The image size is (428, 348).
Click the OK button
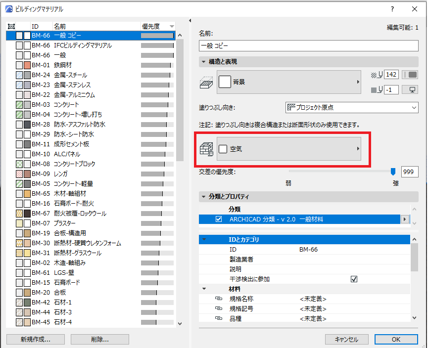point(396,340)
